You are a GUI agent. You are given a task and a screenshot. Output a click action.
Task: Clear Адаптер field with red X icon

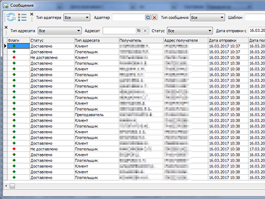pos(155,18)
